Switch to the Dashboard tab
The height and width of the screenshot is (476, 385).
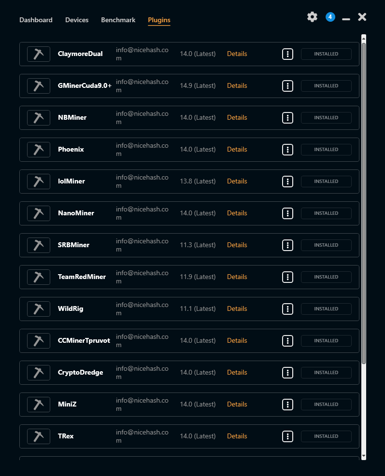click(36, 20)
